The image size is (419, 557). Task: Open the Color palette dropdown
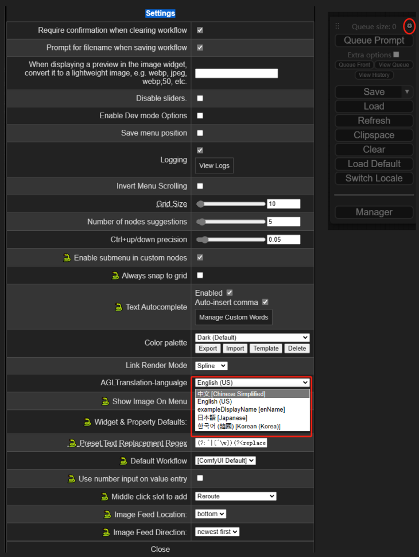[252, 338]
